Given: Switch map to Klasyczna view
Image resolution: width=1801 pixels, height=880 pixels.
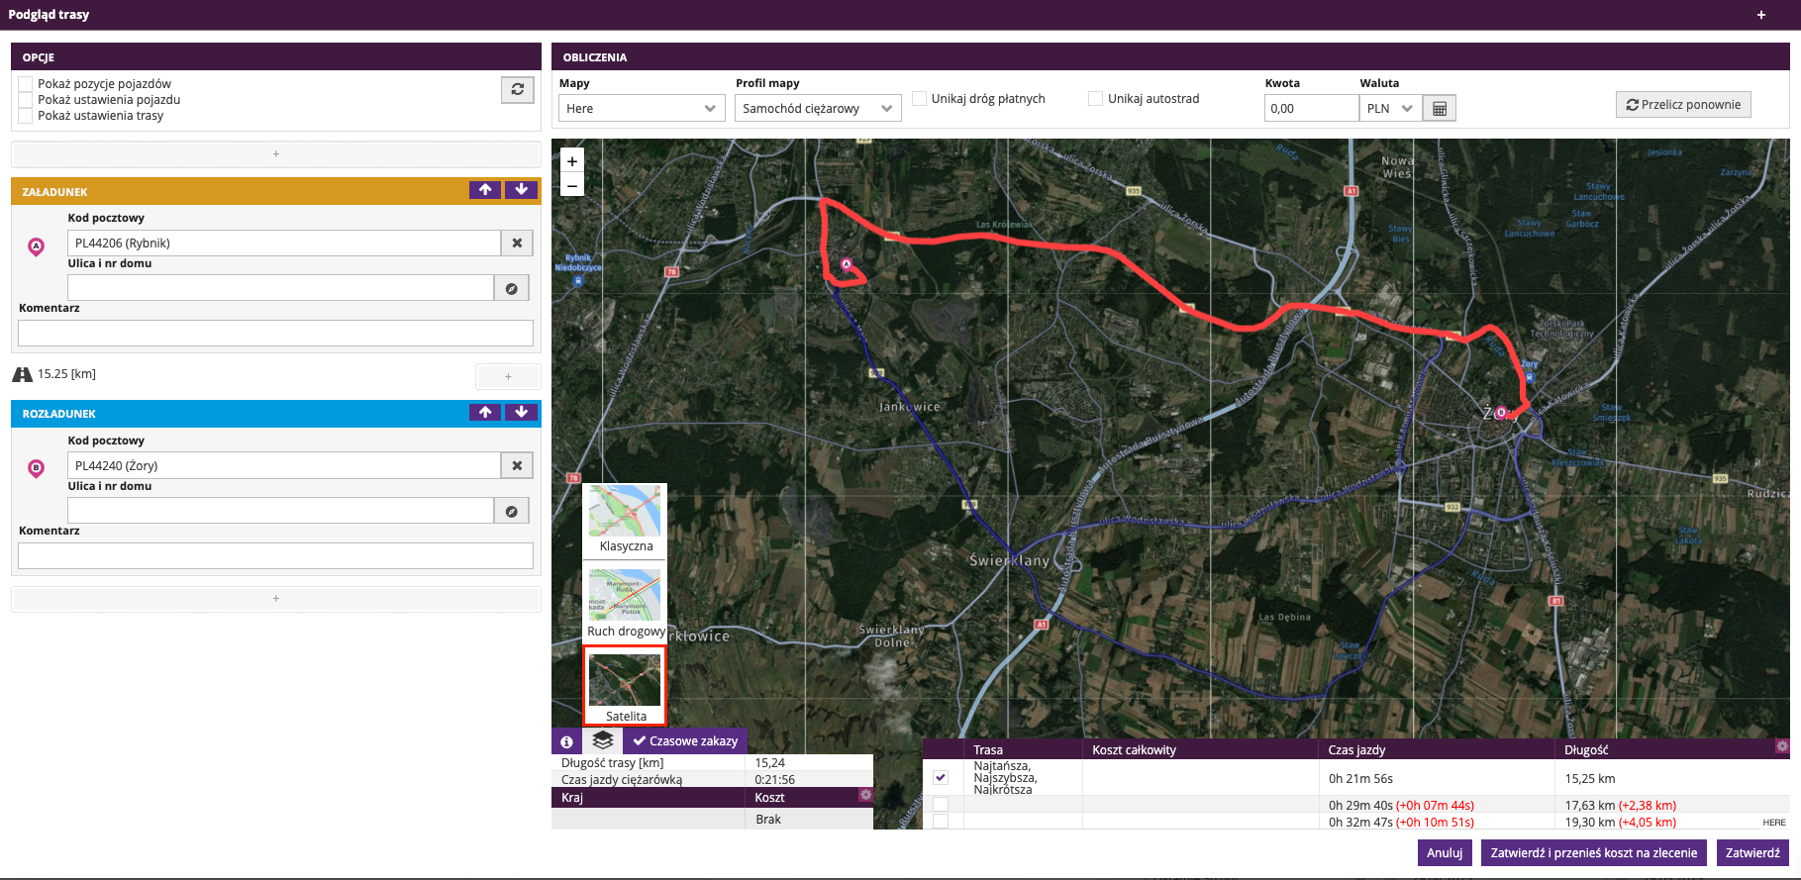Looking at the screenshot, I should (x=626, y=520).
